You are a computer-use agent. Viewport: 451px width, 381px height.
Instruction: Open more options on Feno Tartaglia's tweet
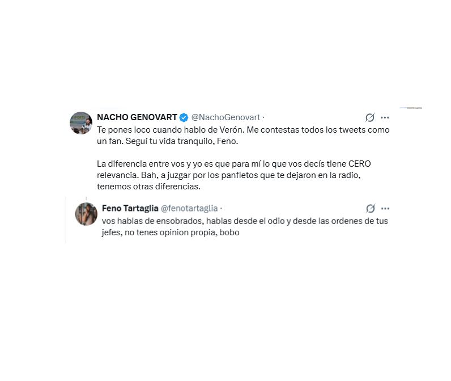385,208
